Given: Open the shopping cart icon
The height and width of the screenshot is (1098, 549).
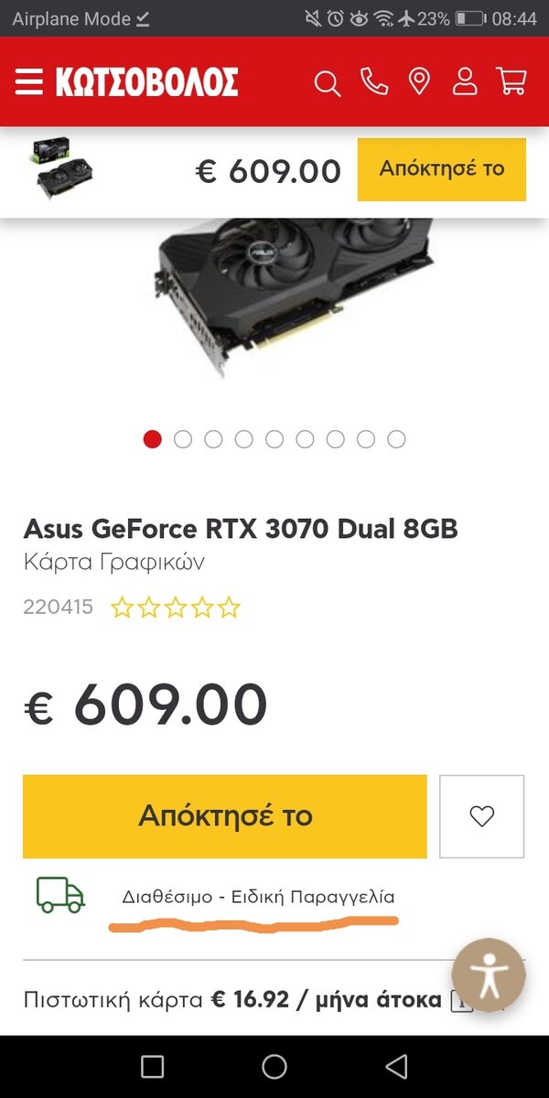Looking at the screenshot, I should tap(511, 81).
